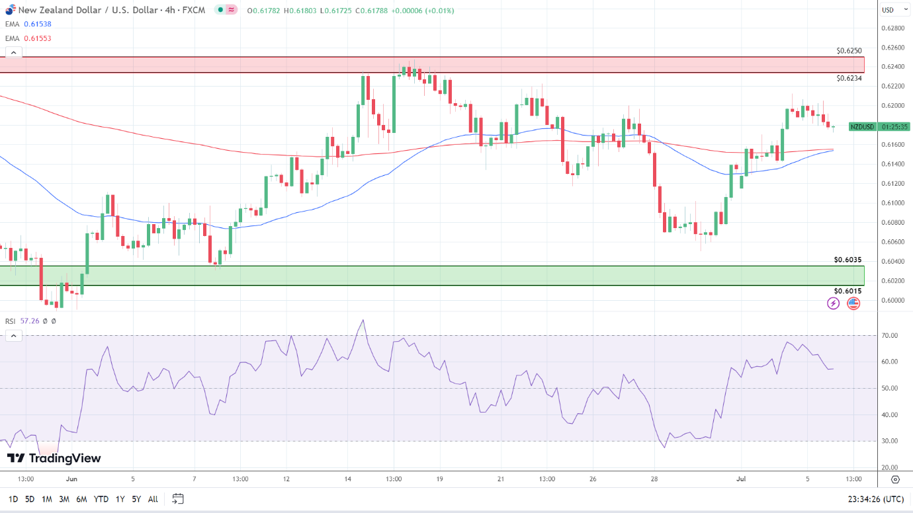
Task: Select the green support zone rectangle
Action: (x=432, y=276)
